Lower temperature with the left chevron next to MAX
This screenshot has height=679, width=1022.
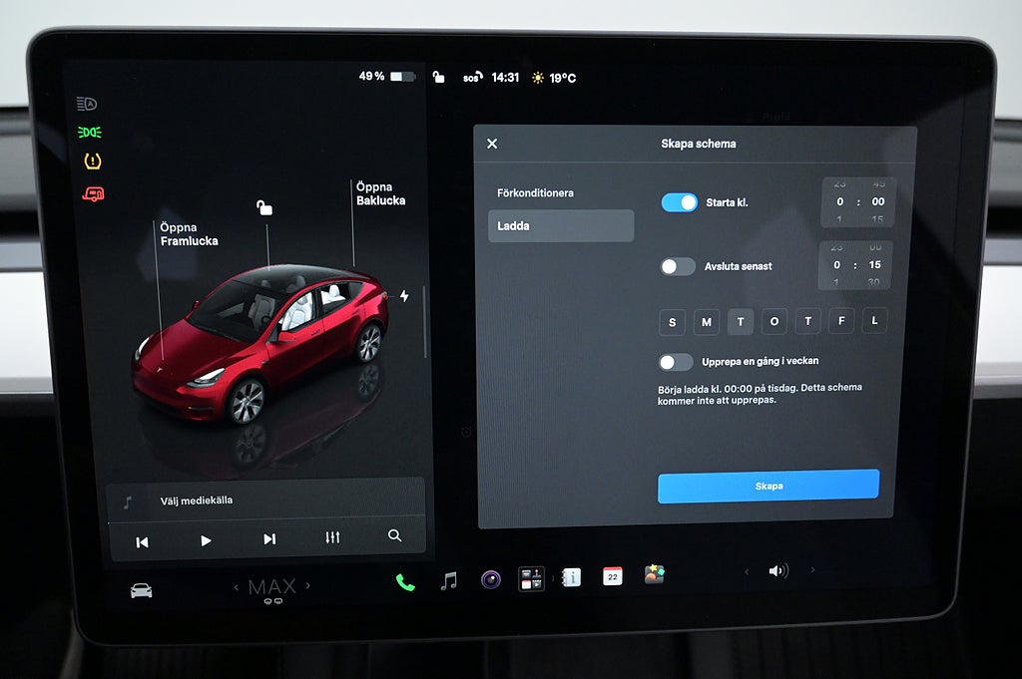(x=236, y=588)
